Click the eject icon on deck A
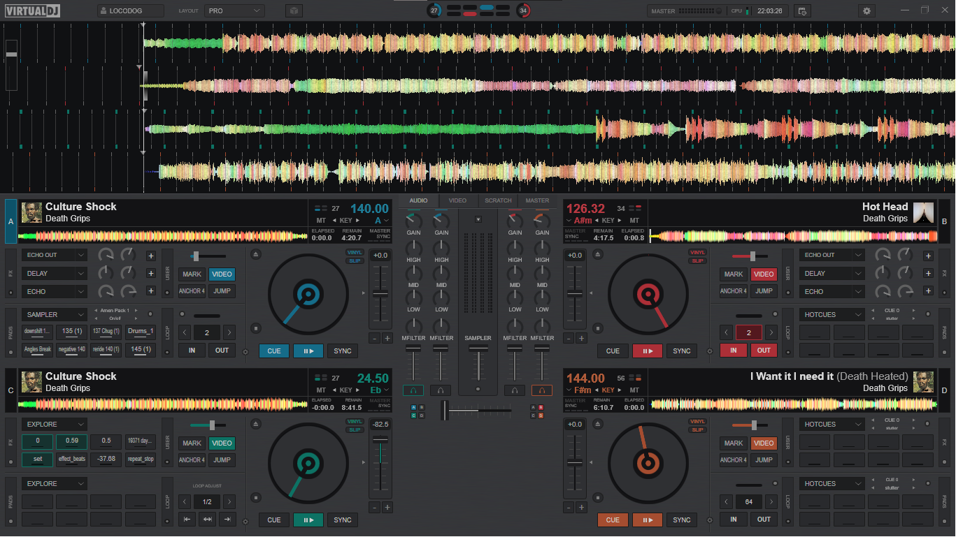Viewport: 956px width, 537px height. (256, 255)
